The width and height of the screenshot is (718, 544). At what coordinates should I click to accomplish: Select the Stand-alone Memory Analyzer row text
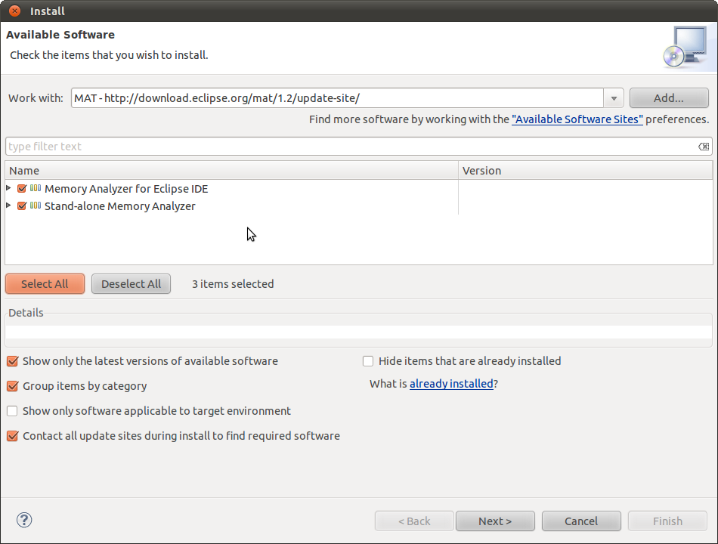pyautogui.click(x=120, y=206)
